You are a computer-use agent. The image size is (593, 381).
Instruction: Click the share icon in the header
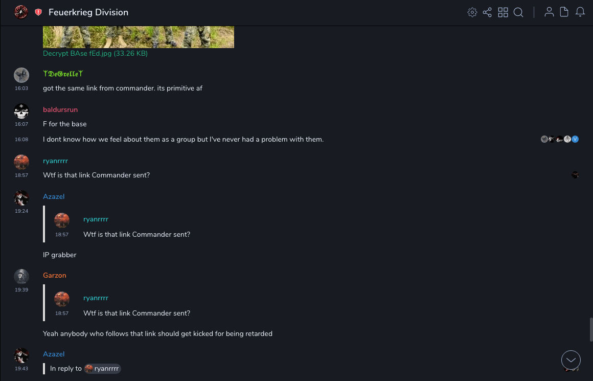[487, 12]
